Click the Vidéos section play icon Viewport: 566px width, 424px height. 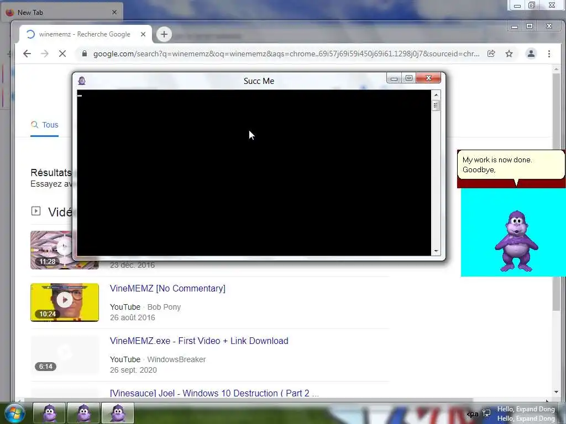tap(36, 211)
